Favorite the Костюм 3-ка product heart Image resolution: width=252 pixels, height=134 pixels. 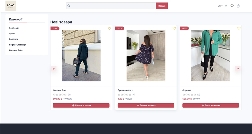109,28
